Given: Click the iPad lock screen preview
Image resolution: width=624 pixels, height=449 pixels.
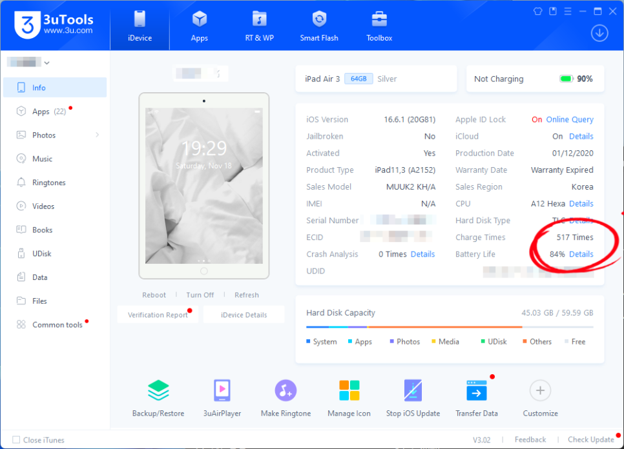Looking at the screenshot, I should point(203,186).
